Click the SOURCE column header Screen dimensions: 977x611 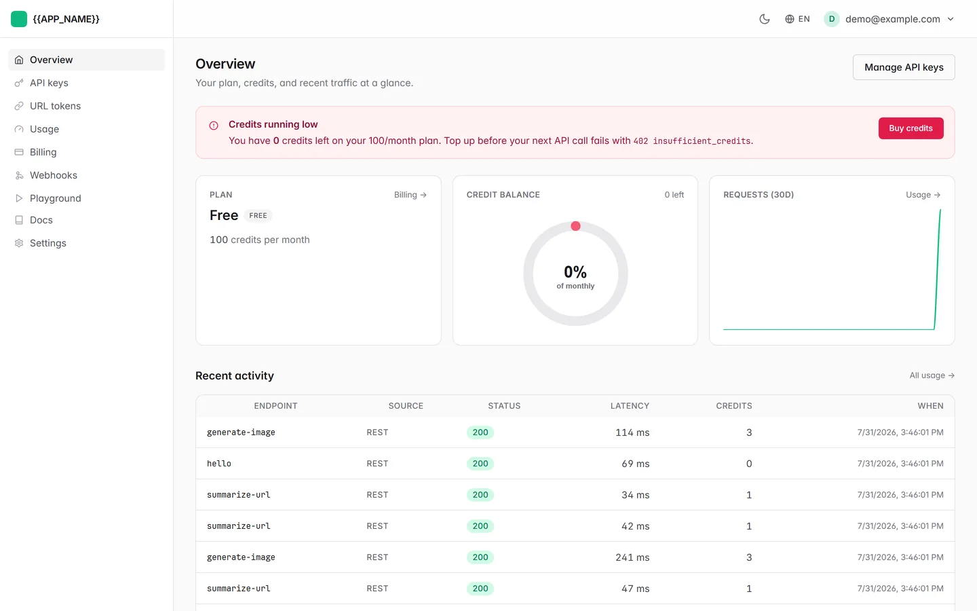[x=406, y=406]
